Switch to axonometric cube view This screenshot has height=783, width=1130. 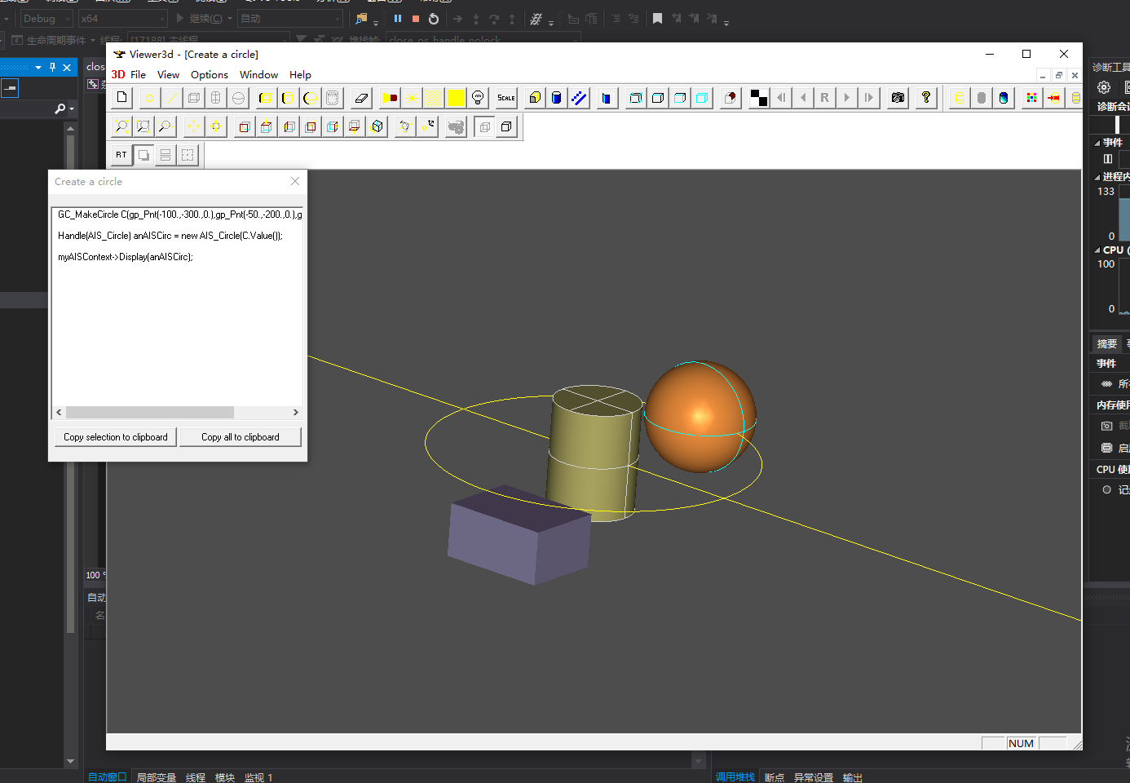377,126
